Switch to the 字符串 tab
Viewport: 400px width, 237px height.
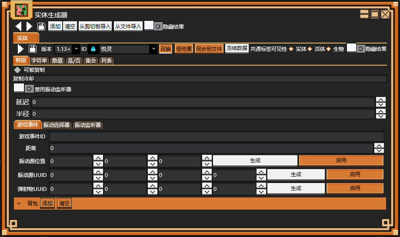coord(39,61)
